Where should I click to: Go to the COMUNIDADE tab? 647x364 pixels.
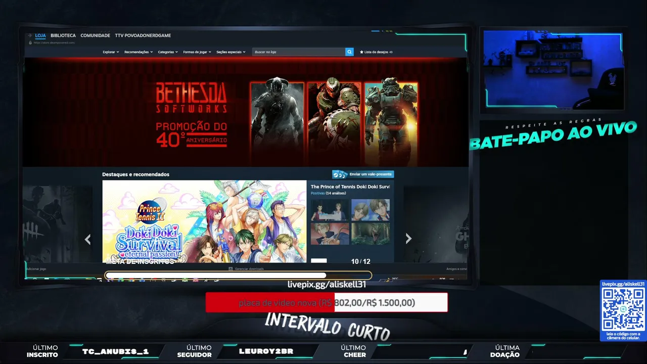(96, 36)
